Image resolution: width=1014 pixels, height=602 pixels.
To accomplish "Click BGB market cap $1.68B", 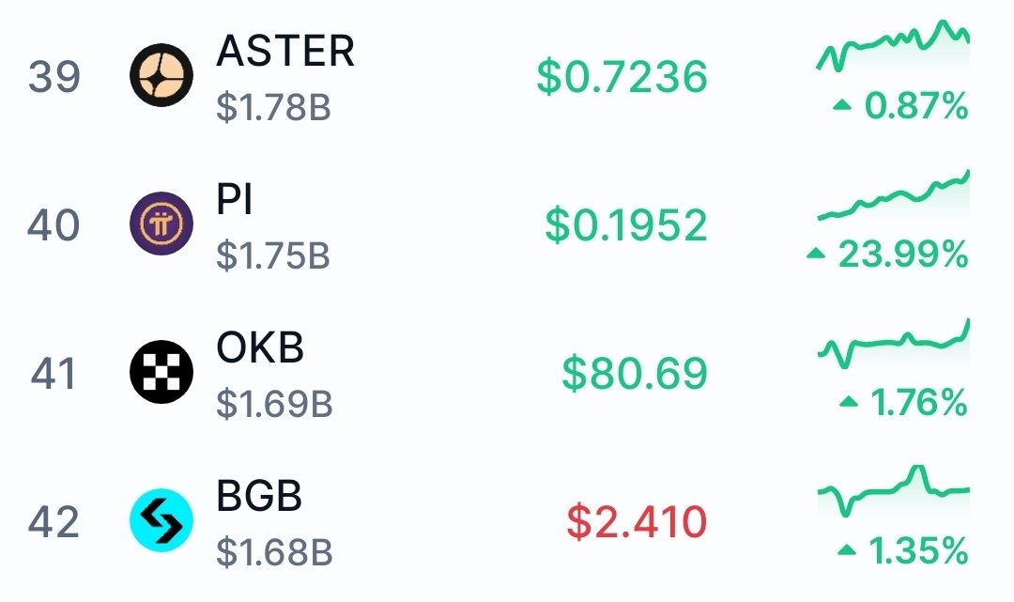I will [x=274, y=554].
